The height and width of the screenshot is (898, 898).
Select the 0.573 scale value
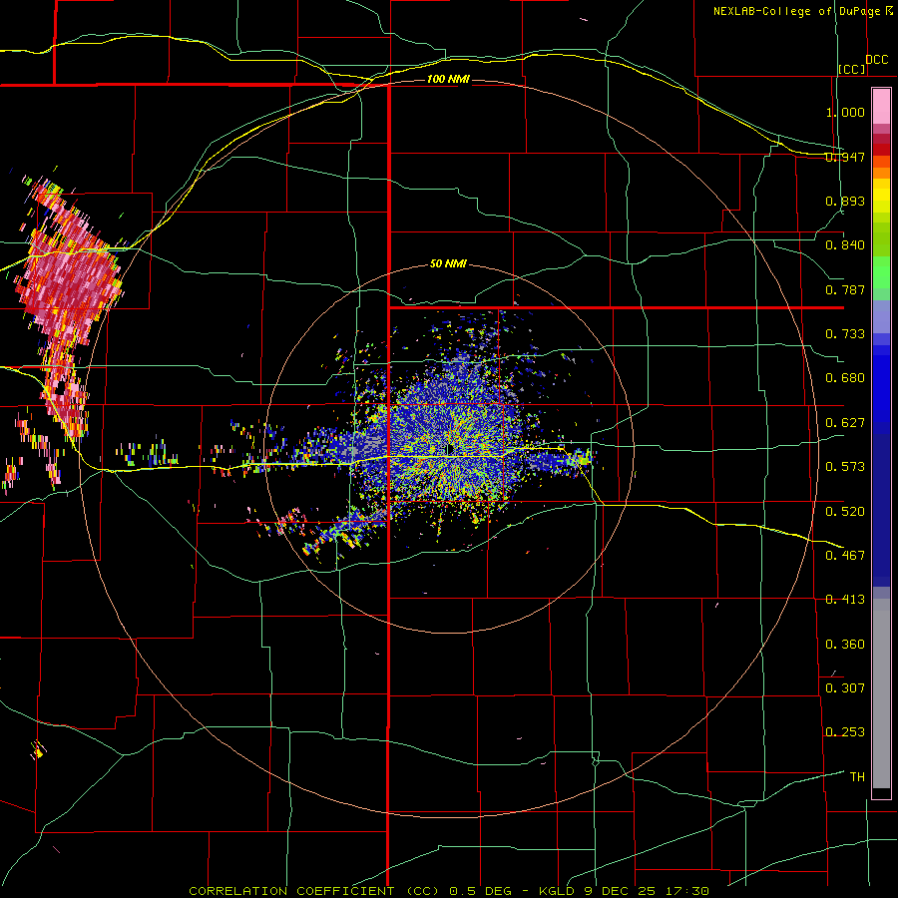coord(845,467)
